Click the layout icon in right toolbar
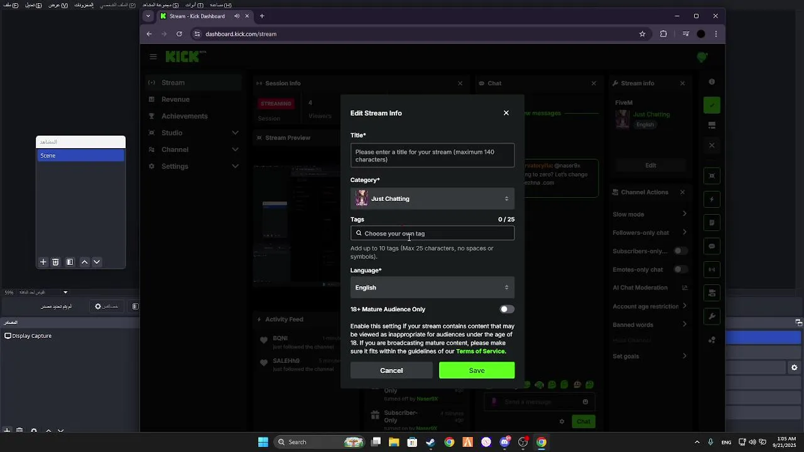The image size is (804, 452). [x=712, y=125]
